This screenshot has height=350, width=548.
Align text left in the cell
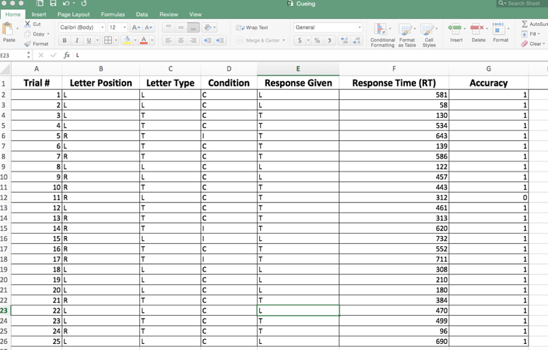[x=169, y=40]
